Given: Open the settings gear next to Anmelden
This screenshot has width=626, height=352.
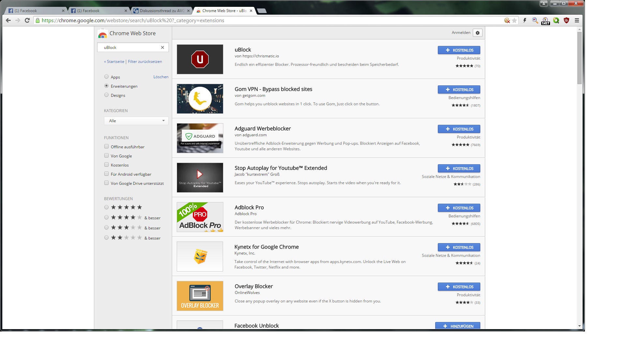Looking at the screenshot, I should pyautogui.click(x=478, y=33).
